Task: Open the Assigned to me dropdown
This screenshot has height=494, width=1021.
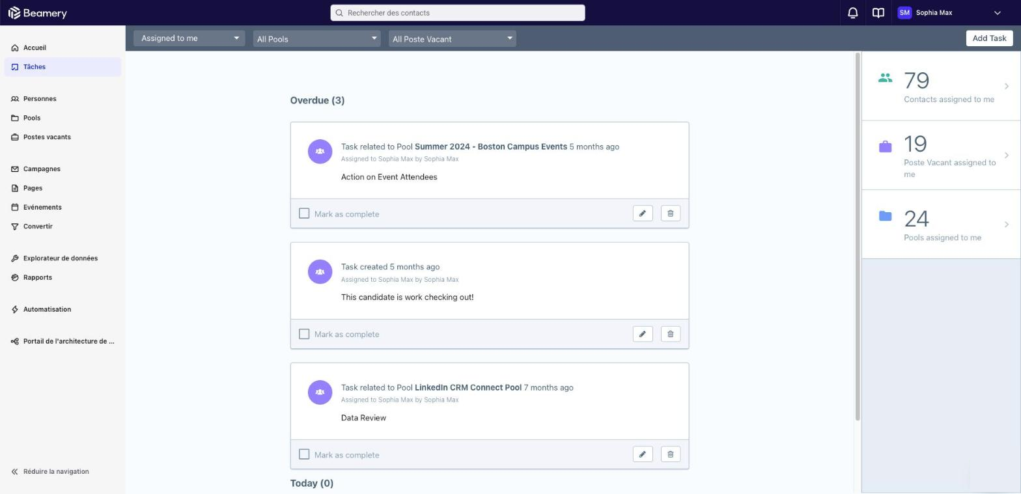Action: (x=189, y=38)
